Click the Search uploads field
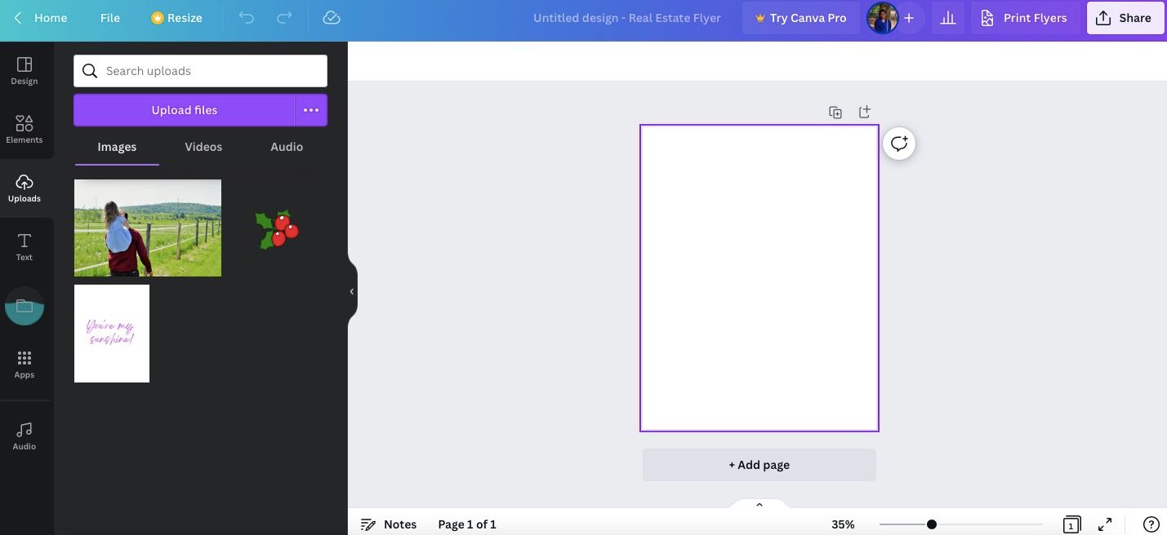The width and height of the screenshot is (1167, 535). click(200, 71)
